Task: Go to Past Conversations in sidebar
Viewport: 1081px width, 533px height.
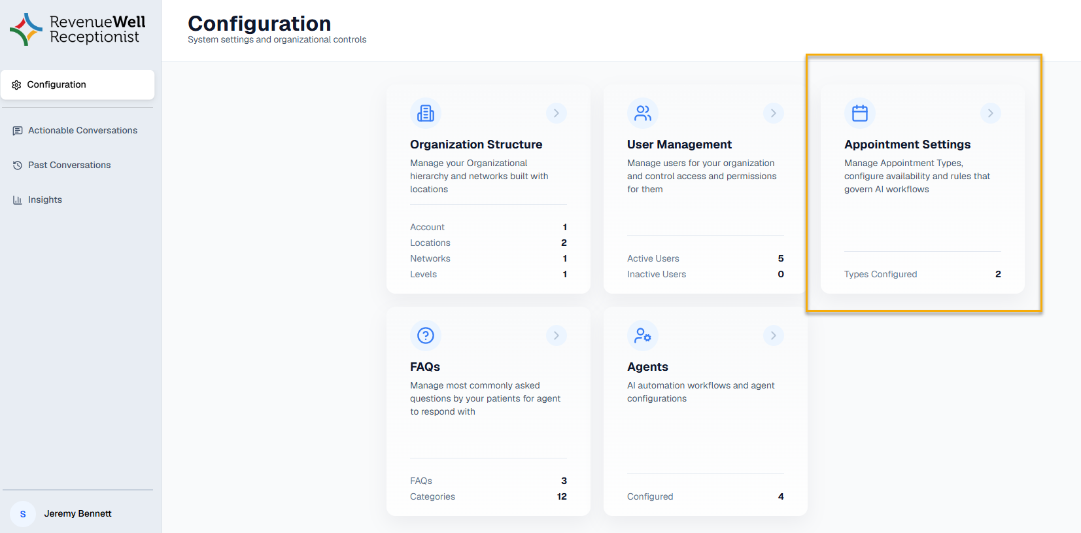Action: click(69, 165)
